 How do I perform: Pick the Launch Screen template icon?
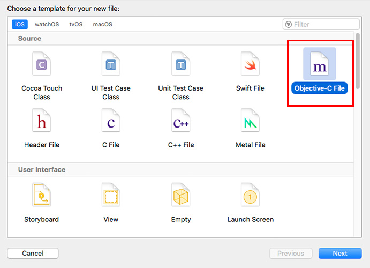click(250, 195)
